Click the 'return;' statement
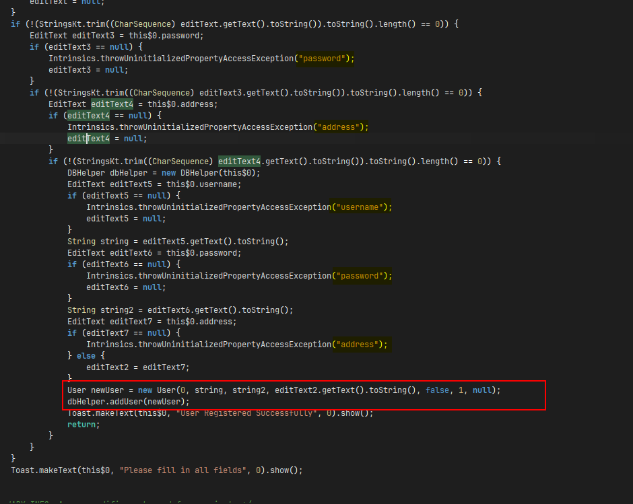This screenshot has height=504, width=633. 84,425
